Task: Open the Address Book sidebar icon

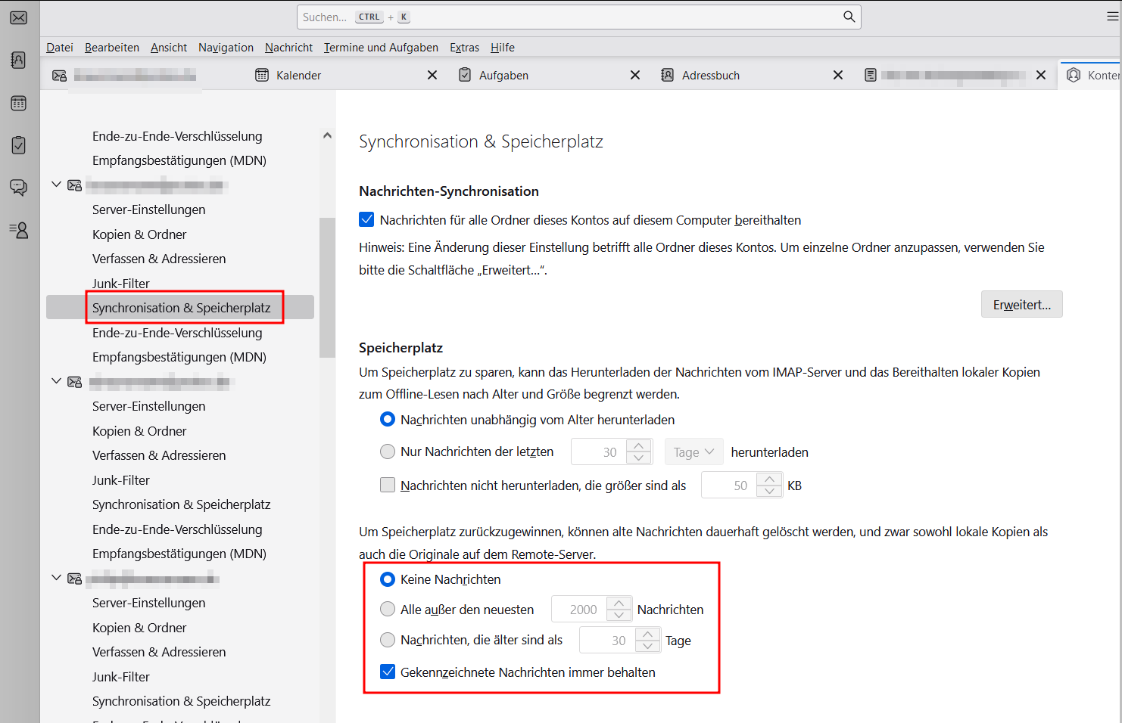Action: coord(19,60)
